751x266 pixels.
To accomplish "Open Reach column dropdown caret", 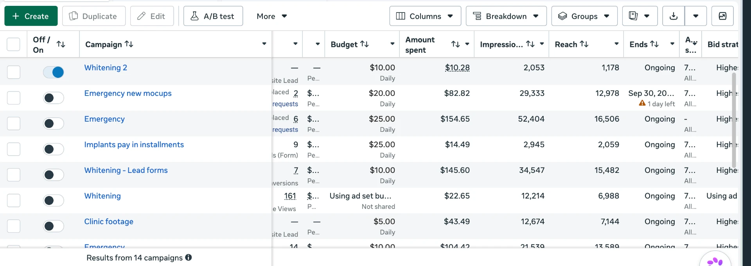I will click(x=616, y=44).
